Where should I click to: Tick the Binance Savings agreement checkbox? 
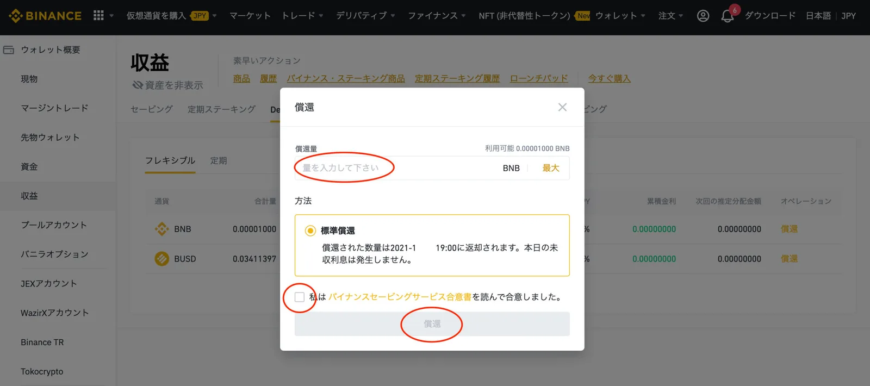(300, 297)
